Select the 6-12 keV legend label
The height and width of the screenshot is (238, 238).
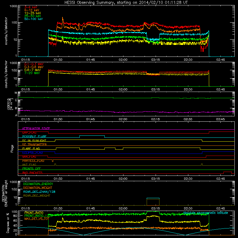click(x=32, y=10)
